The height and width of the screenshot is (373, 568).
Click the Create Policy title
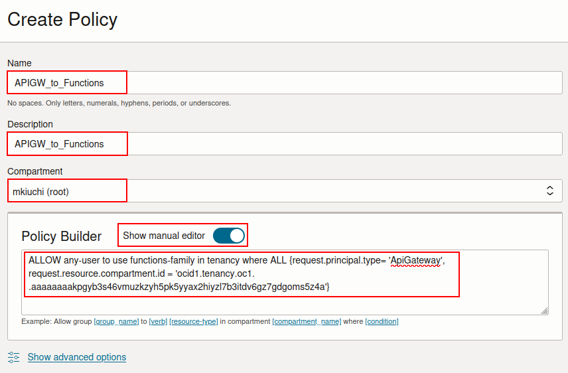(x=62, y=19)
